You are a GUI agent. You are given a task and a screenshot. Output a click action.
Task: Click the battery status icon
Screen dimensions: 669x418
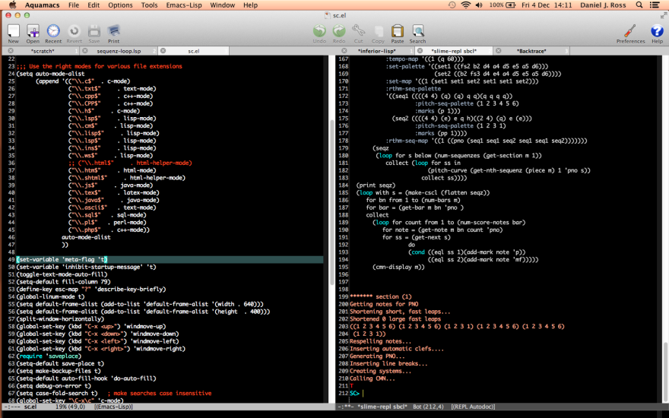511,5
